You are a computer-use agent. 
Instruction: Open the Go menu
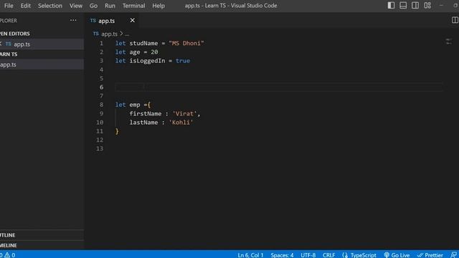93,6
